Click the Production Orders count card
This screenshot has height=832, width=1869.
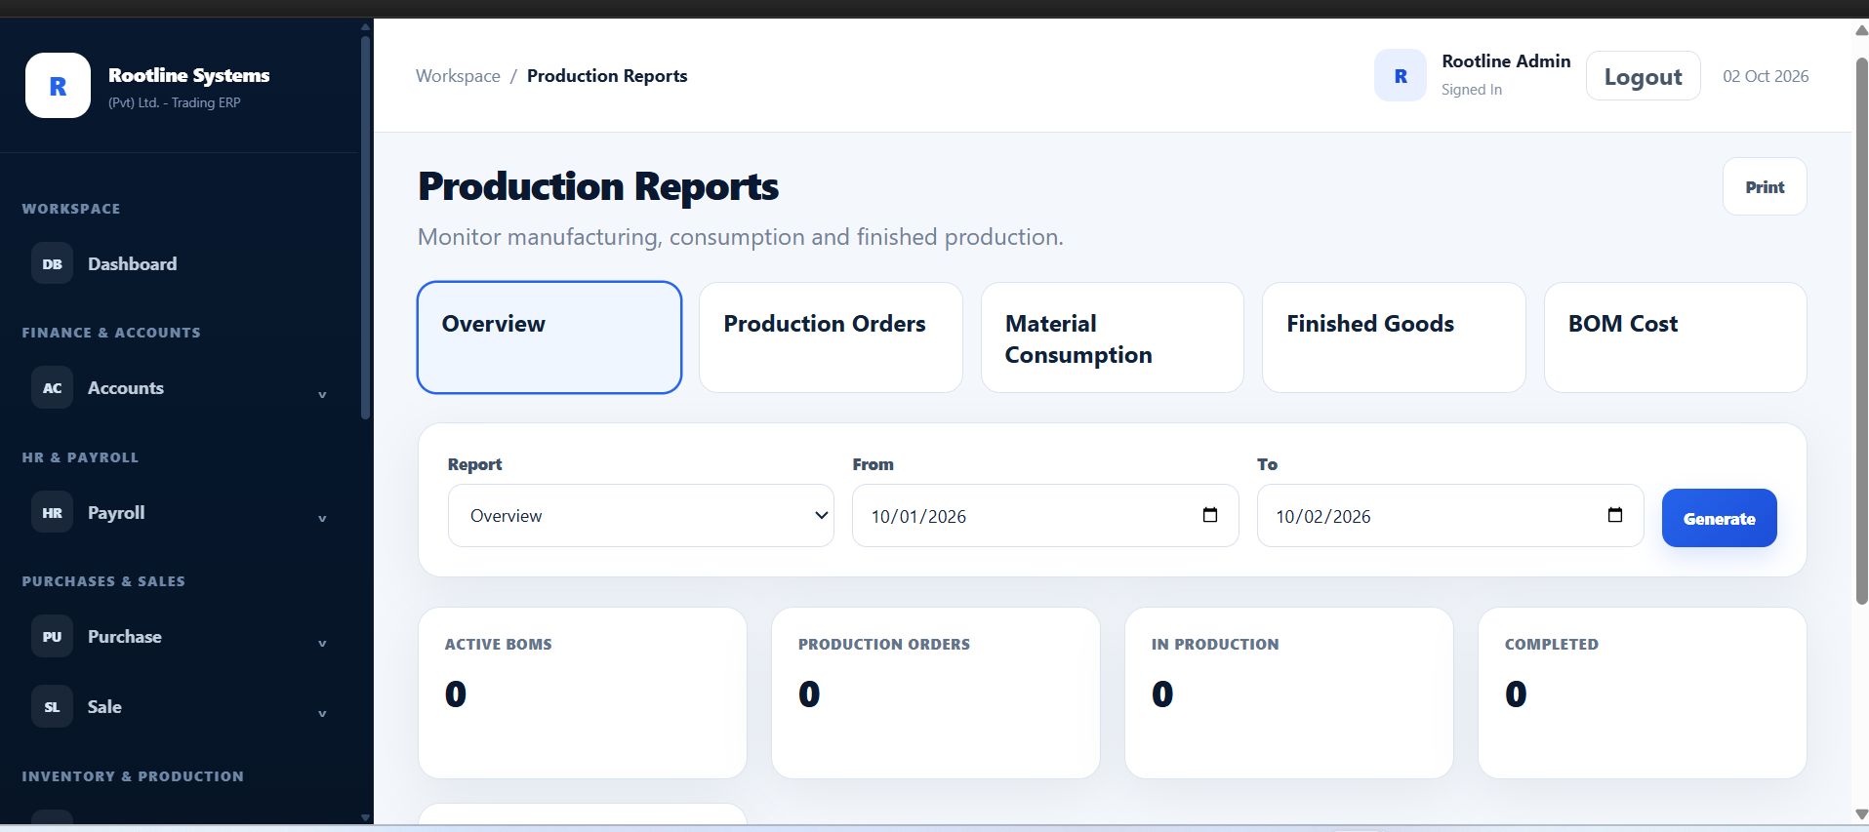[x=936, y=693]
